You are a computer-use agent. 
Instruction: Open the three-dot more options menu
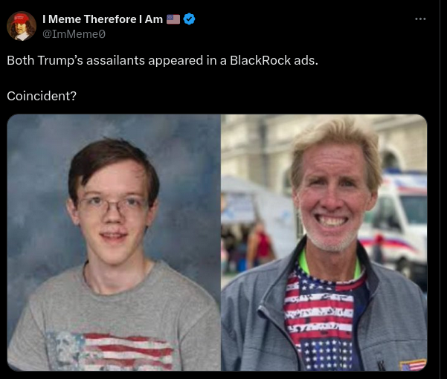click(x=420, y=19)
